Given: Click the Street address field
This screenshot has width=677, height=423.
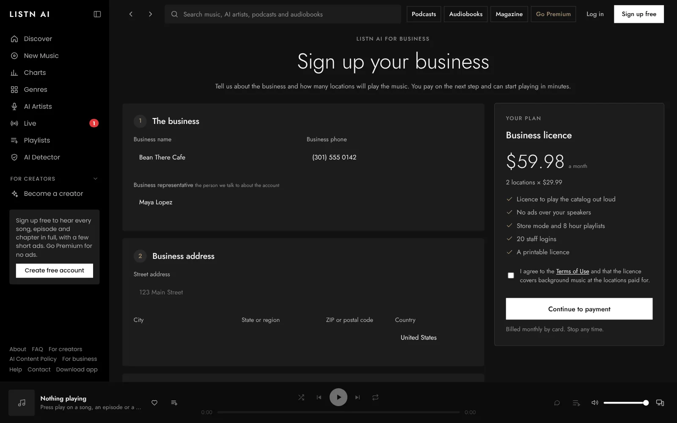Looking at the screenshot, I should point(303,292).
